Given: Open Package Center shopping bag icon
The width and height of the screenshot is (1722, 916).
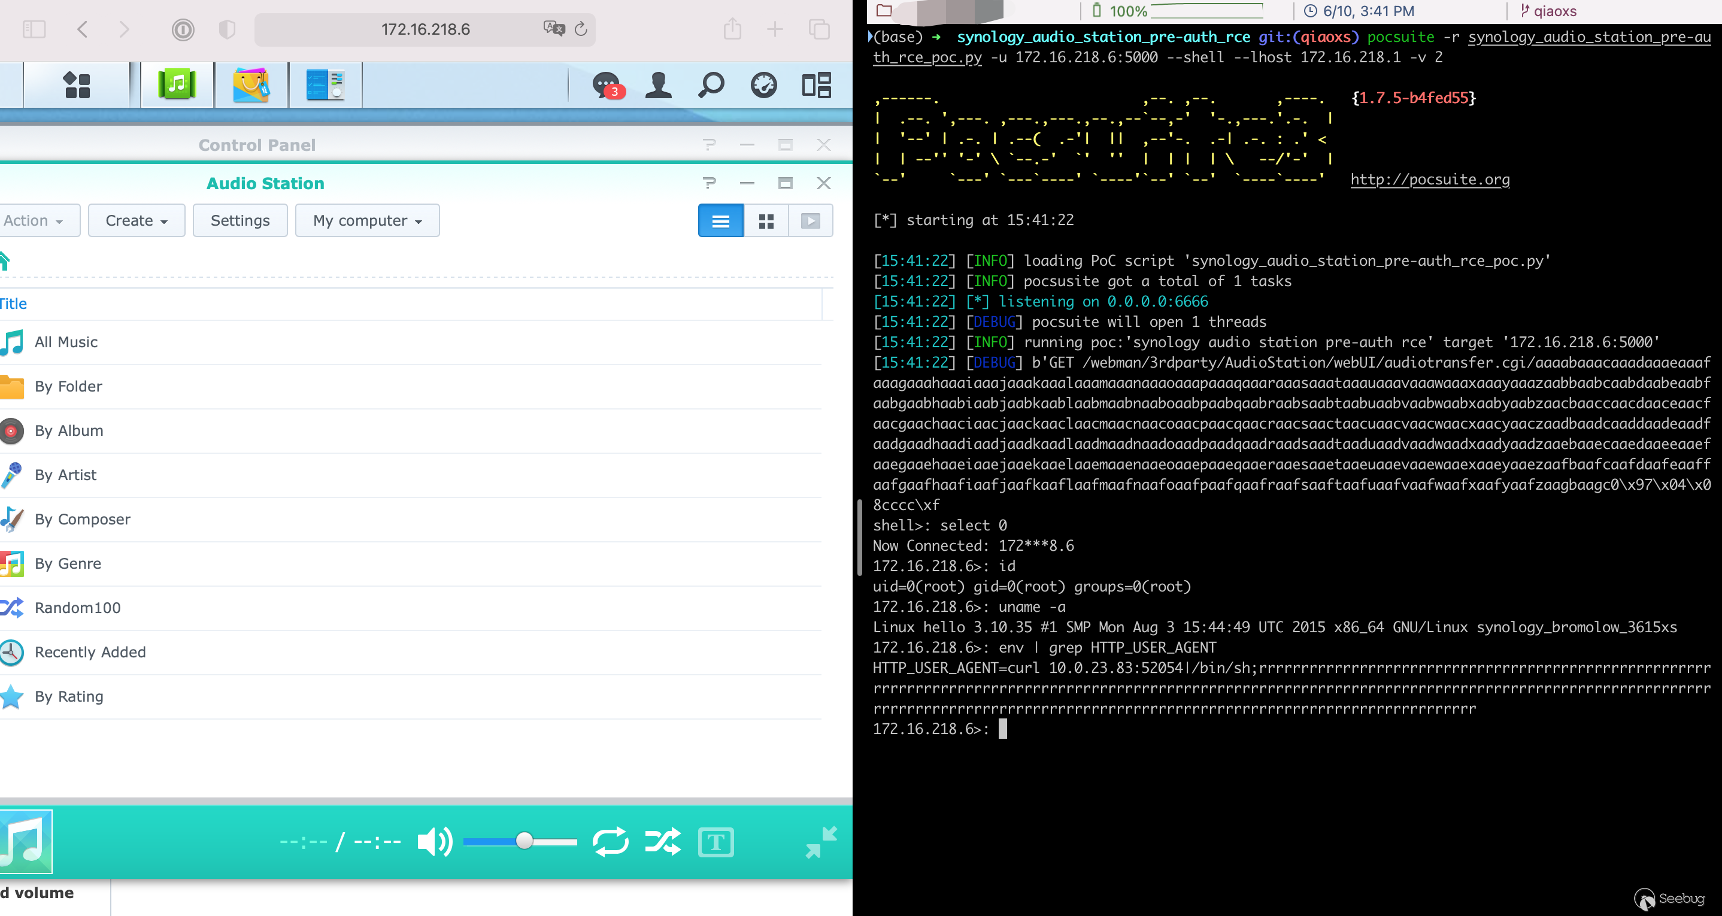Looking at the screenshot, I should [251, 85].
